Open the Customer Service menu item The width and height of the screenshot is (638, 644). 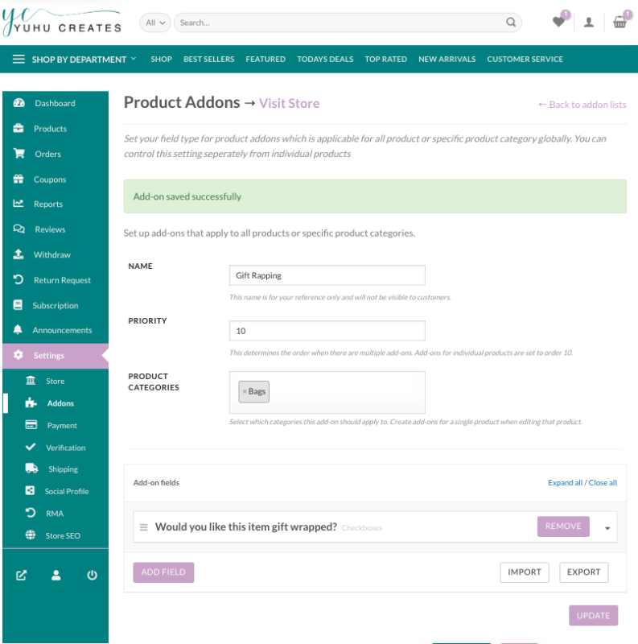(525, 59)
